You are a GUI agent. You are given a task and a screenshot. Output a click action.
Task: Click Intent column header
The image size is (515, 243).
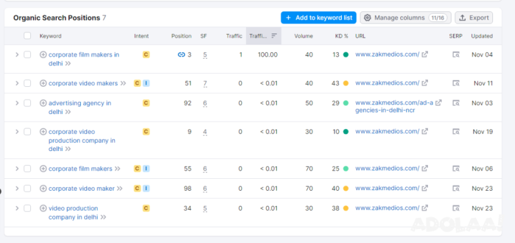[141, 36]
